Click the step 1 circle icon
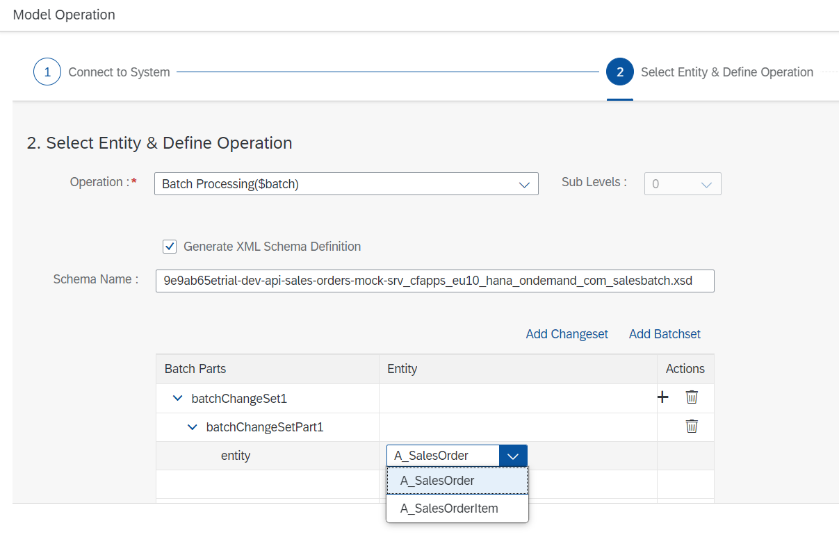The width and height of the screenshot is (839, 546). coord(47,72)
